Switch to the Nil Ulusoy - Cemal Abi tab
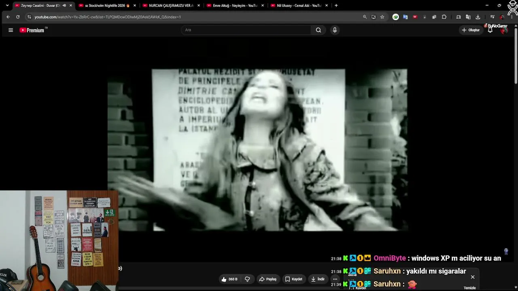 (299, 6)
